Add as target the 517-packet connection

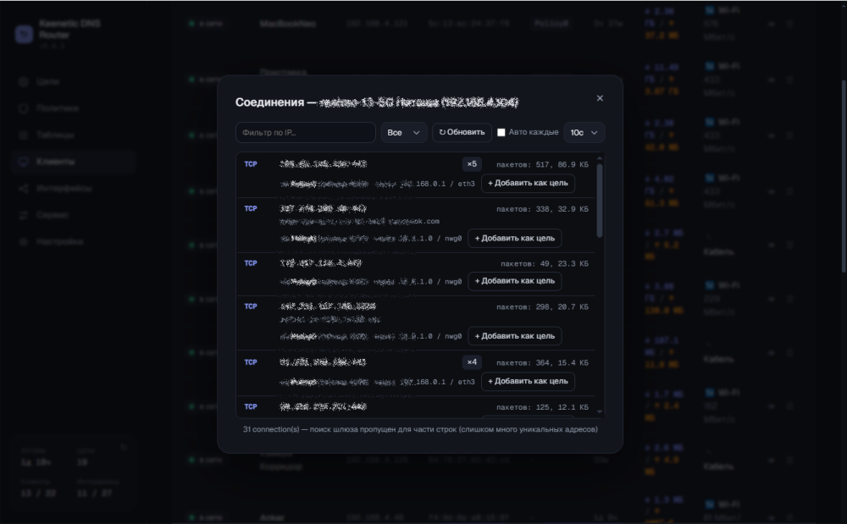[528, 184]
